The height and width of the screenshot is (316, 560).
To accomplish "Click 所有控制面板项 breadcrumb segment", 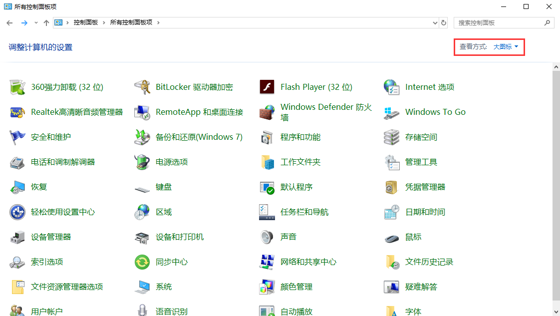I will tap(132, 22).
